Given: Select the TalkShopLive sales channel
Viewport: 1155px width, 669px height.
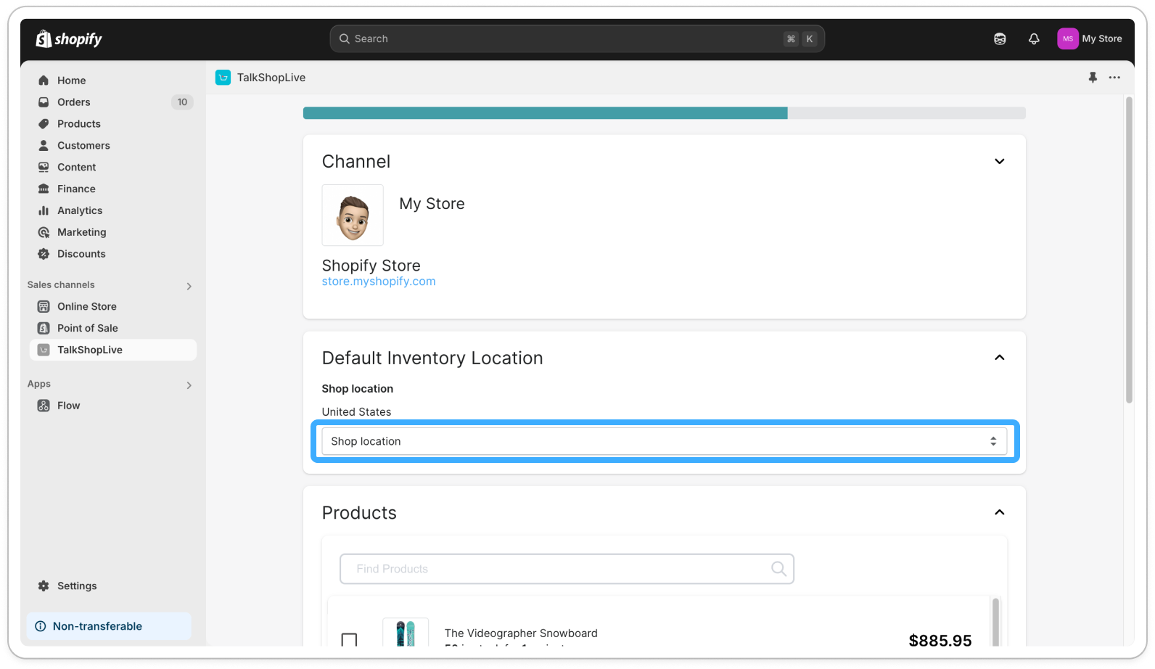Looking at the screenshot, I should 113,350.
